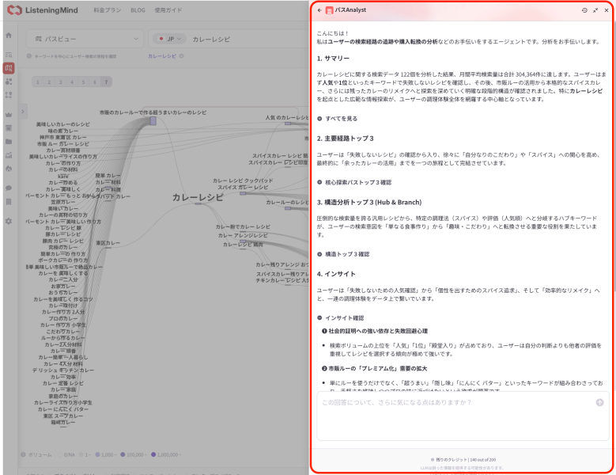Open chat history clock icon
This screenshot has width=616, height=475.
pos(584,10)
